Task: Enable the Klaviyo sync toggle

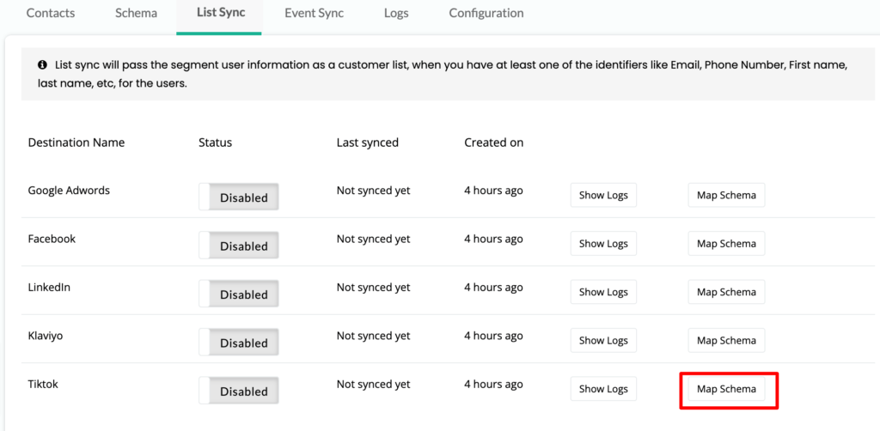Action: [x=239, y=342]
